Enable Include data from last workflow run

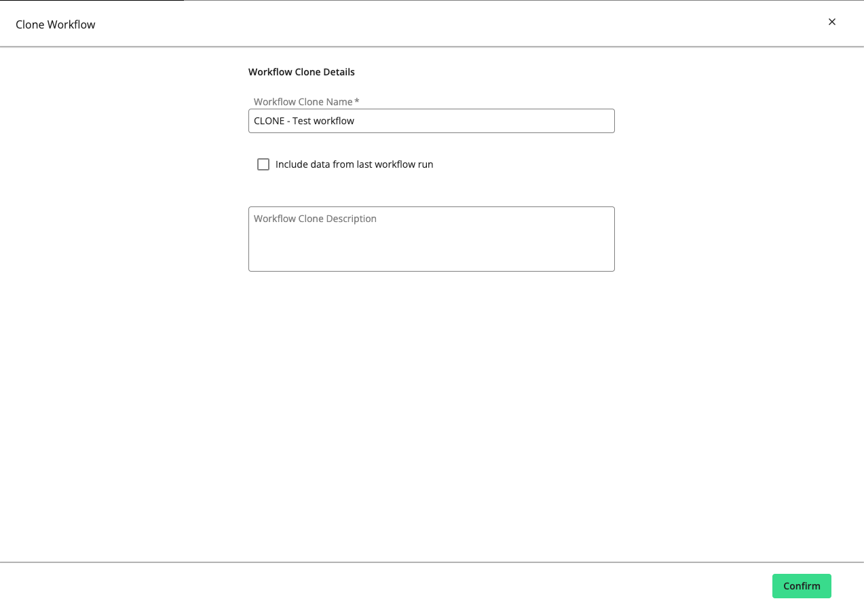[263, 164]
